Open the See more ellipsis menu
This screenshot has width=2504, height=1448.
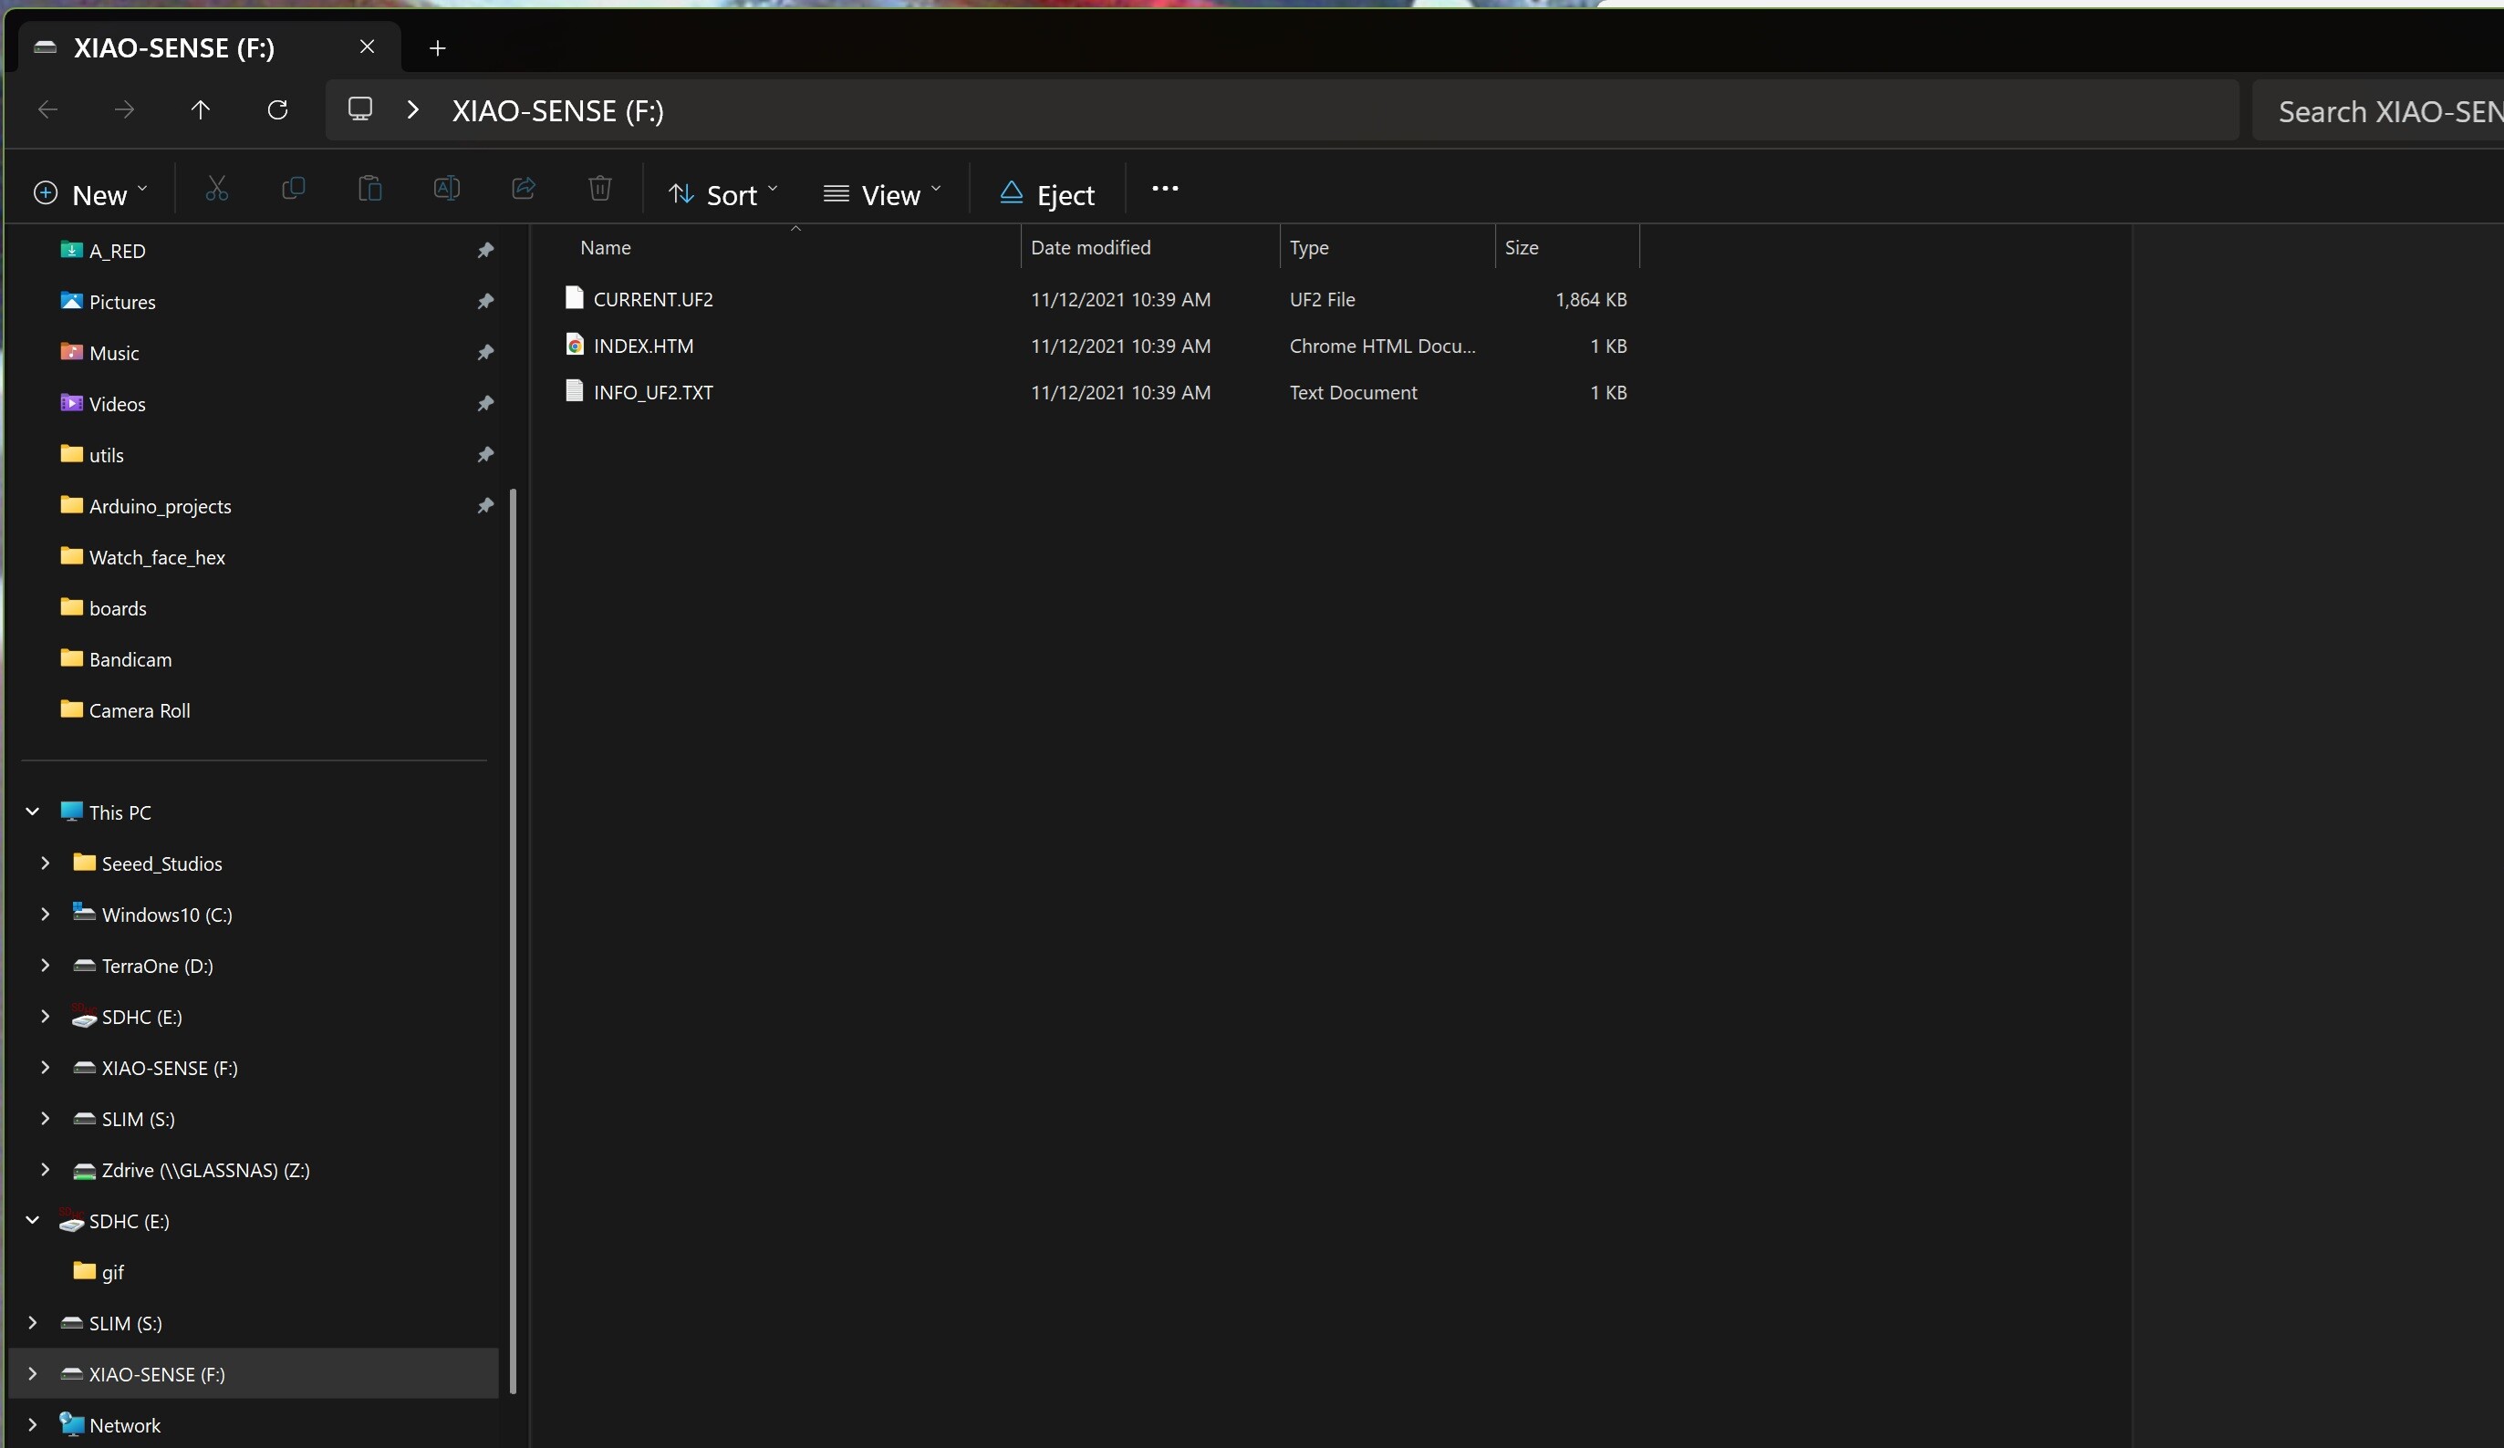1165,189
